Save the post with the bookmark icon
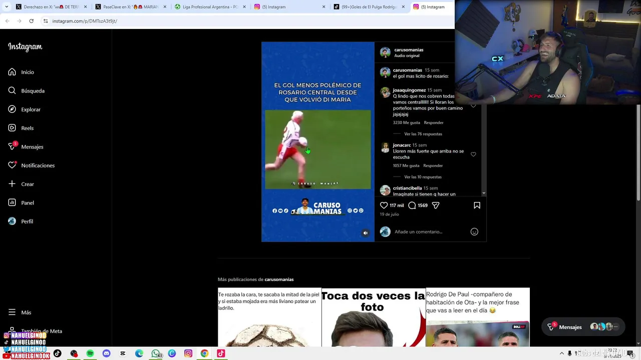Image resolution: width=641 pixels, height=360 pixels. click(477, 205)
